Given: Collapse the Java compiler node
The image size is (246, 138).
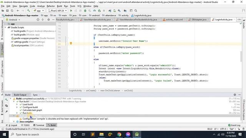Looking at the screenshot, I should click(x=14, y=122).
